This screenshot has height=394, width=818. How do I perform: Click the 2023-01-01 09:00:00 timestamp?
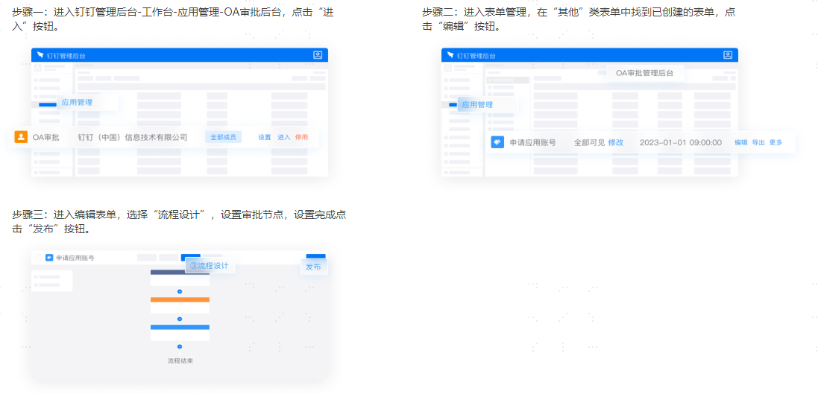tap(681, 142)
